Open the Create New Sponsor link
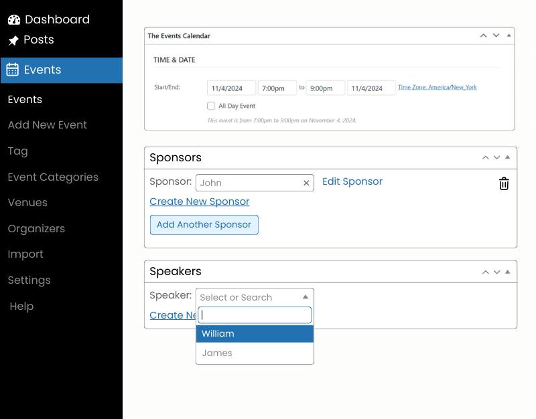536x419 pixels. coord(199,201)
